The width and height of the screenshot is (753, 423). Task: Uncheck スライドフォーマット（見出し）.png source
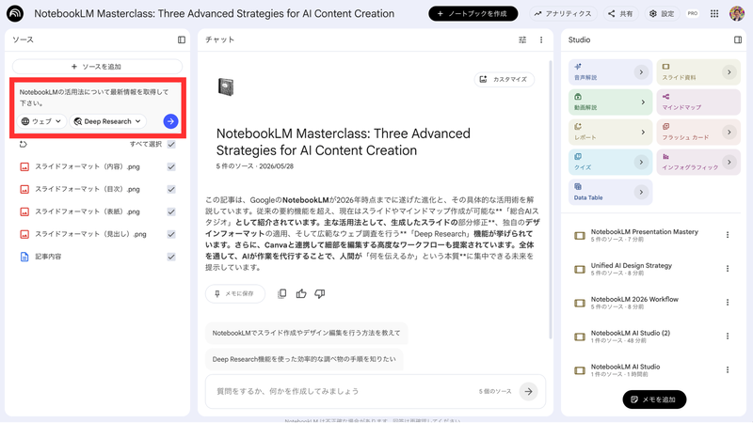pyautogui.click(x=171, y=234)
